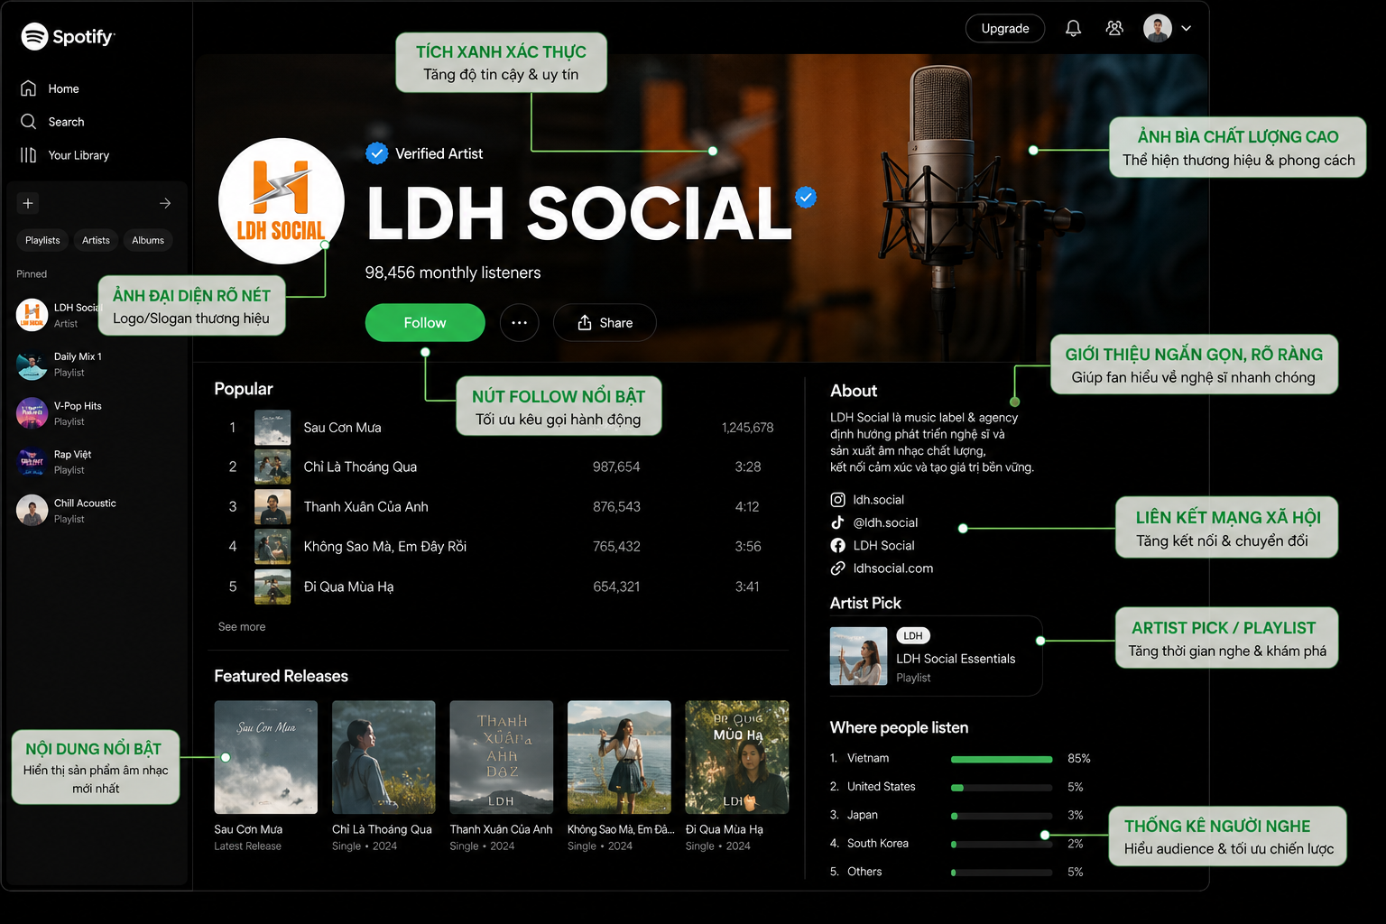Follow the LDH Social artist
Screen dimensions: 1386x924
[x=425, y=323]
